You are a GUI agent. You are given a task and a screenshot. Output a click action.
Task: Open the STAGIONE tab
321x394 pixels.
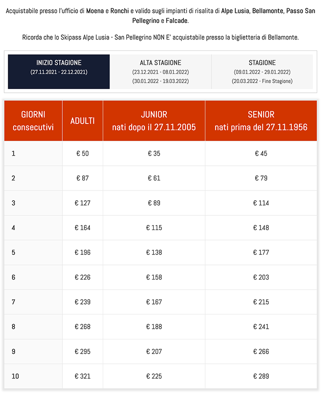pyautogui.click(x=262, y=72)
